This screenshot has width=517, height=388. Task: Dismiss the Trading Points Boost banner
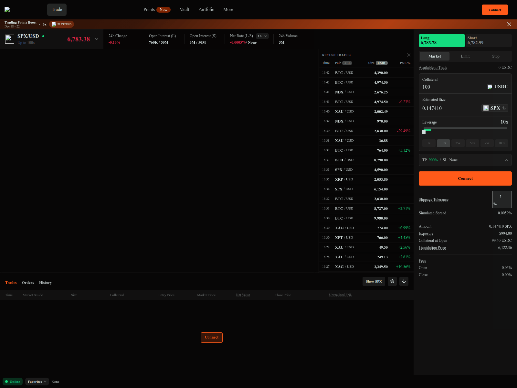coord(509,24)
